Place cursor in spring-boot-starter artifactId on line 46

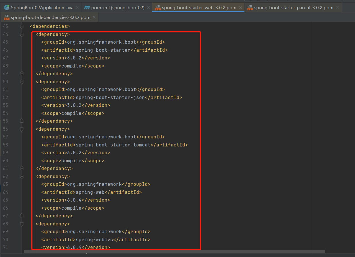click(103, 50)
